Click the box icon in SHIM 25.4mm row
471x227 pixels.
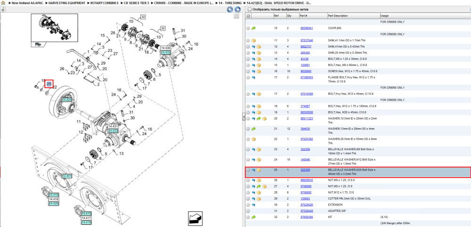[259, 53]
